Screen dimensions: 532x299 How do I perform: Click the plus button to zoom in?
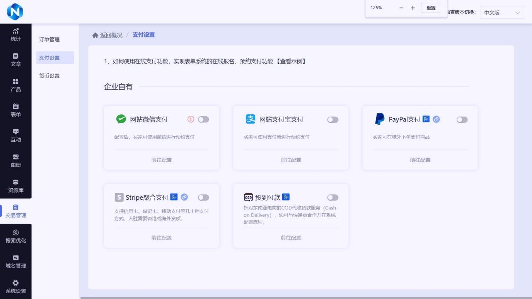[413, 8]
